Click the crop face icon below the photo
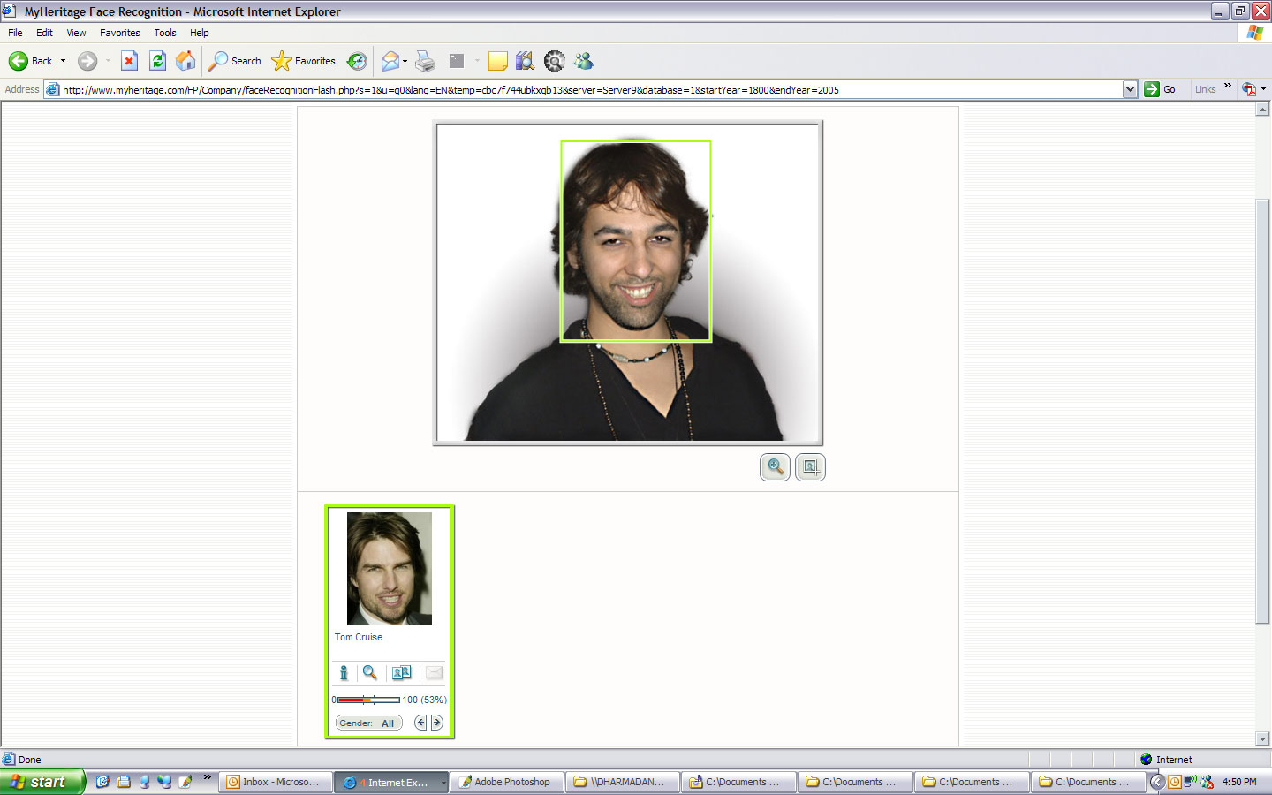 click(x=810, y=467)
